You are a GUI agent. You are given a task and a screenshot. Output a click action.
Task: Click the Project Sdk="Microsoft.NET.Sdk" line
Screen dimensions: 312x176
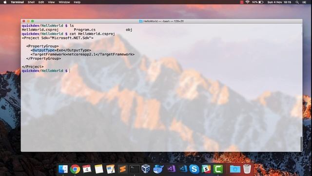58,38
